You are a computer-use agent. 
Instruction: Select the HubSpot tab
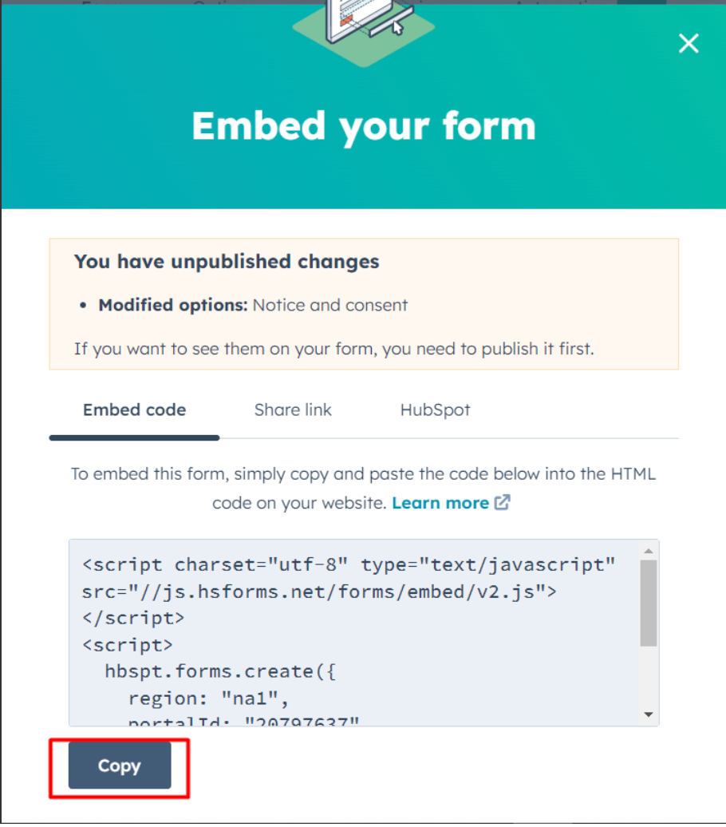[x=435, y=410]
